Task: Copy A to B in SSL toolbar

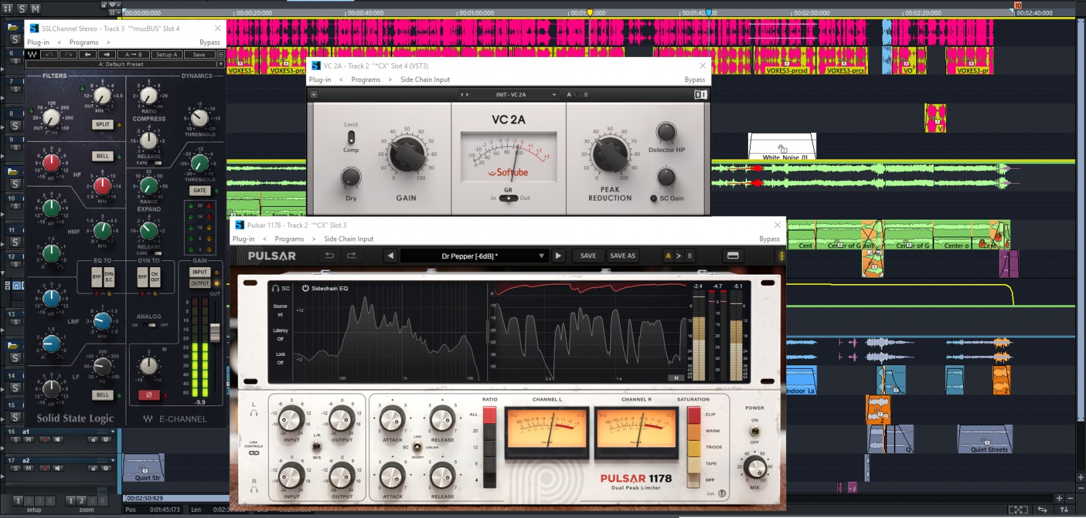Action: [x=134, y=54]
